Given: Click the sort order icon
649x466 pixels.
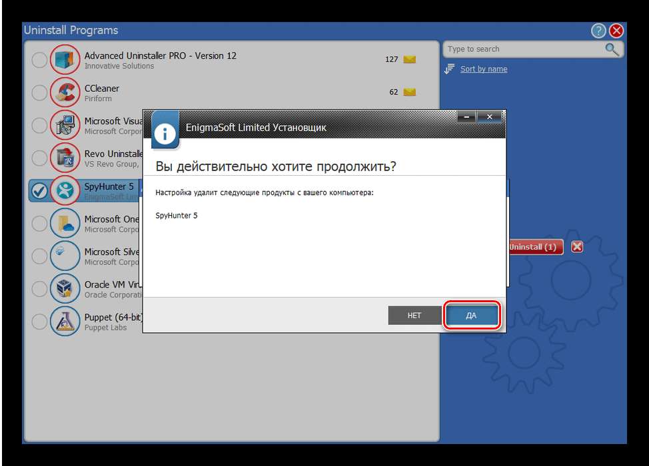Looking at the screenshot, I should pyautogui.click(x=450, y=69).
